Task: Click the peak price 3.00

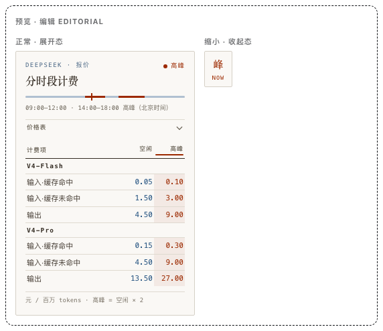Action: pyautogui.click(x=174, y=198)
